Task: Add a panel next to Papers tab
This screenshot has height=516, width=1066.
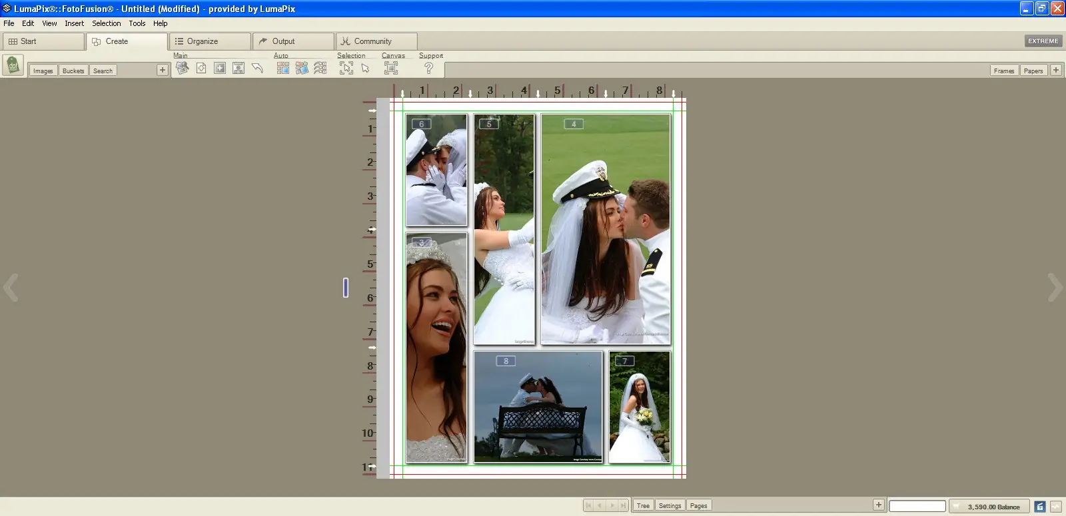Action: [x=1056, y=70]
